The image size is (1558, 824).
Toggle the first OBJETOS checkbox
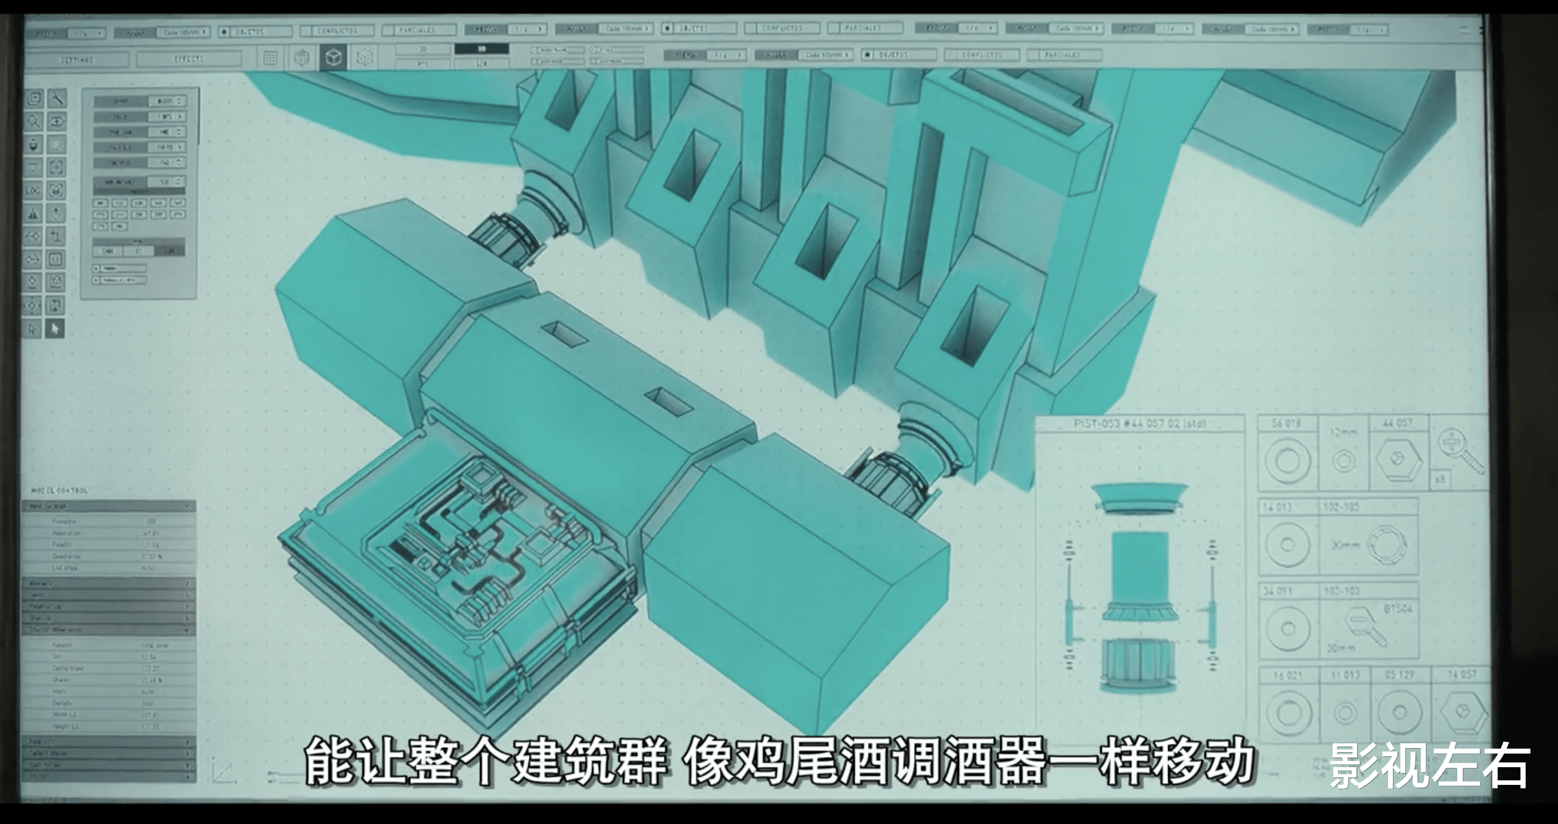tap(225, 31)
